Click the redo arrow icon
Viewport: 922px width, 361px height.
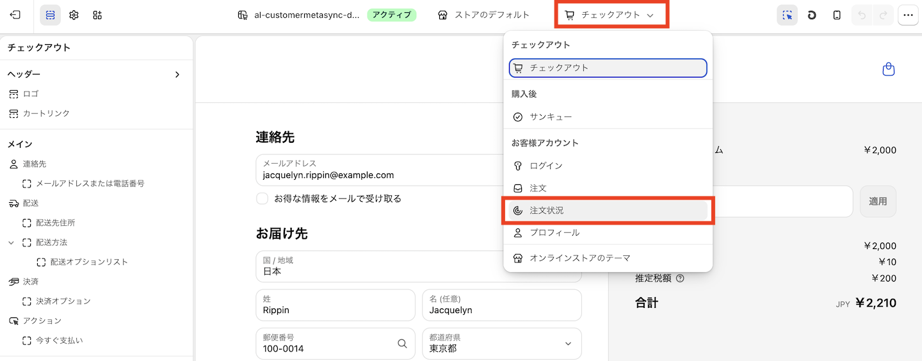tap(883, 15)
